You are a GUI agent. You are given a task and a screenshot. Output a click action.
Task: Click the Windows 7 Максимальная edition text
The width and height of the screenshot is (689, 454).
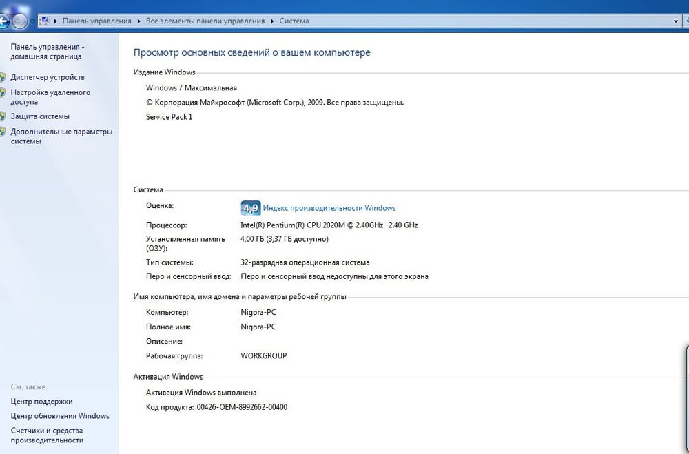191,88
